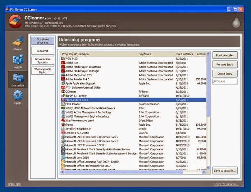The image size is (251, 192).
Task: Sort by Data instalacji column header
Action: click(184, 54)
